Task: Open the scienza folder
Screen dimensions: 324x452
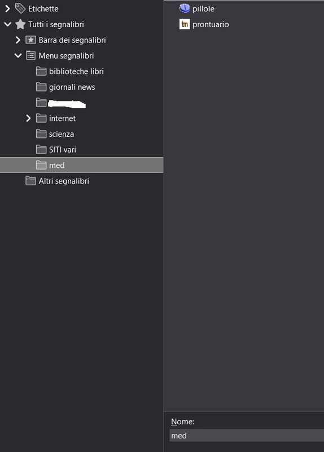Action: pos(62,134)
